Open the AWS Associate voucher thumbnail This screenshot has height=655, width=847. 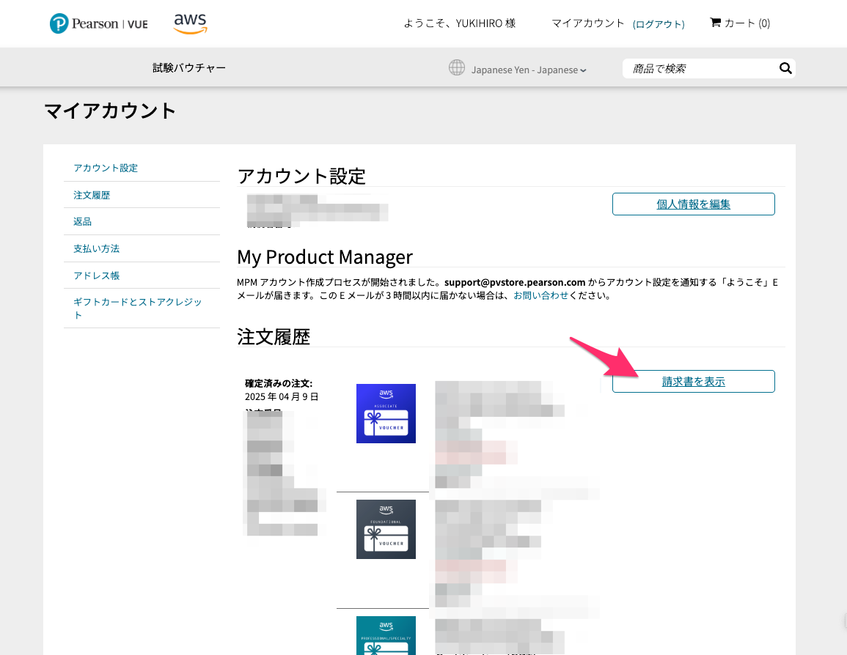click(x=386, y=413)
